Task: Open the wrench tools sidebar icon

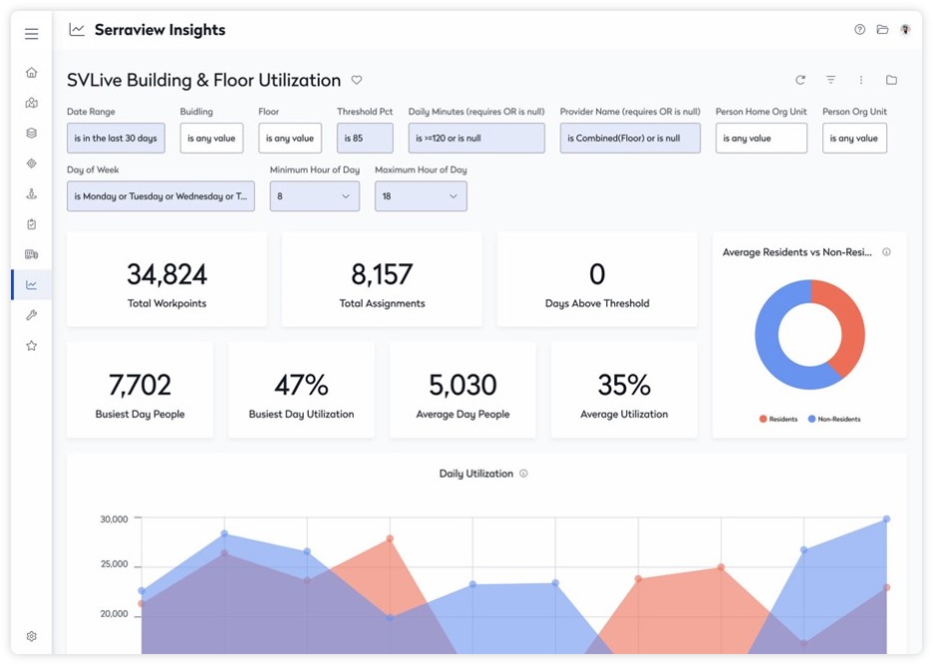Action: [32, 315]
